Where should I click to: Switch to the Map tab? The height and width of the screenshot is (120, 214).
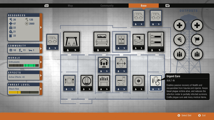(70, 6)
